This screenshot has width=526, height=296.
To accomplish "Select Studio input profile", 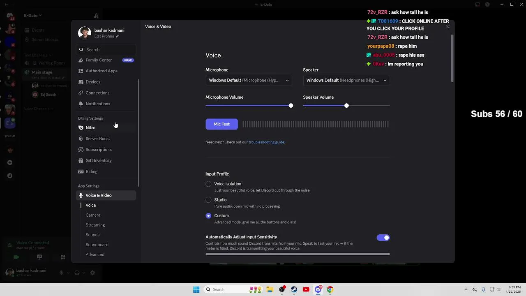I will 208,200.
